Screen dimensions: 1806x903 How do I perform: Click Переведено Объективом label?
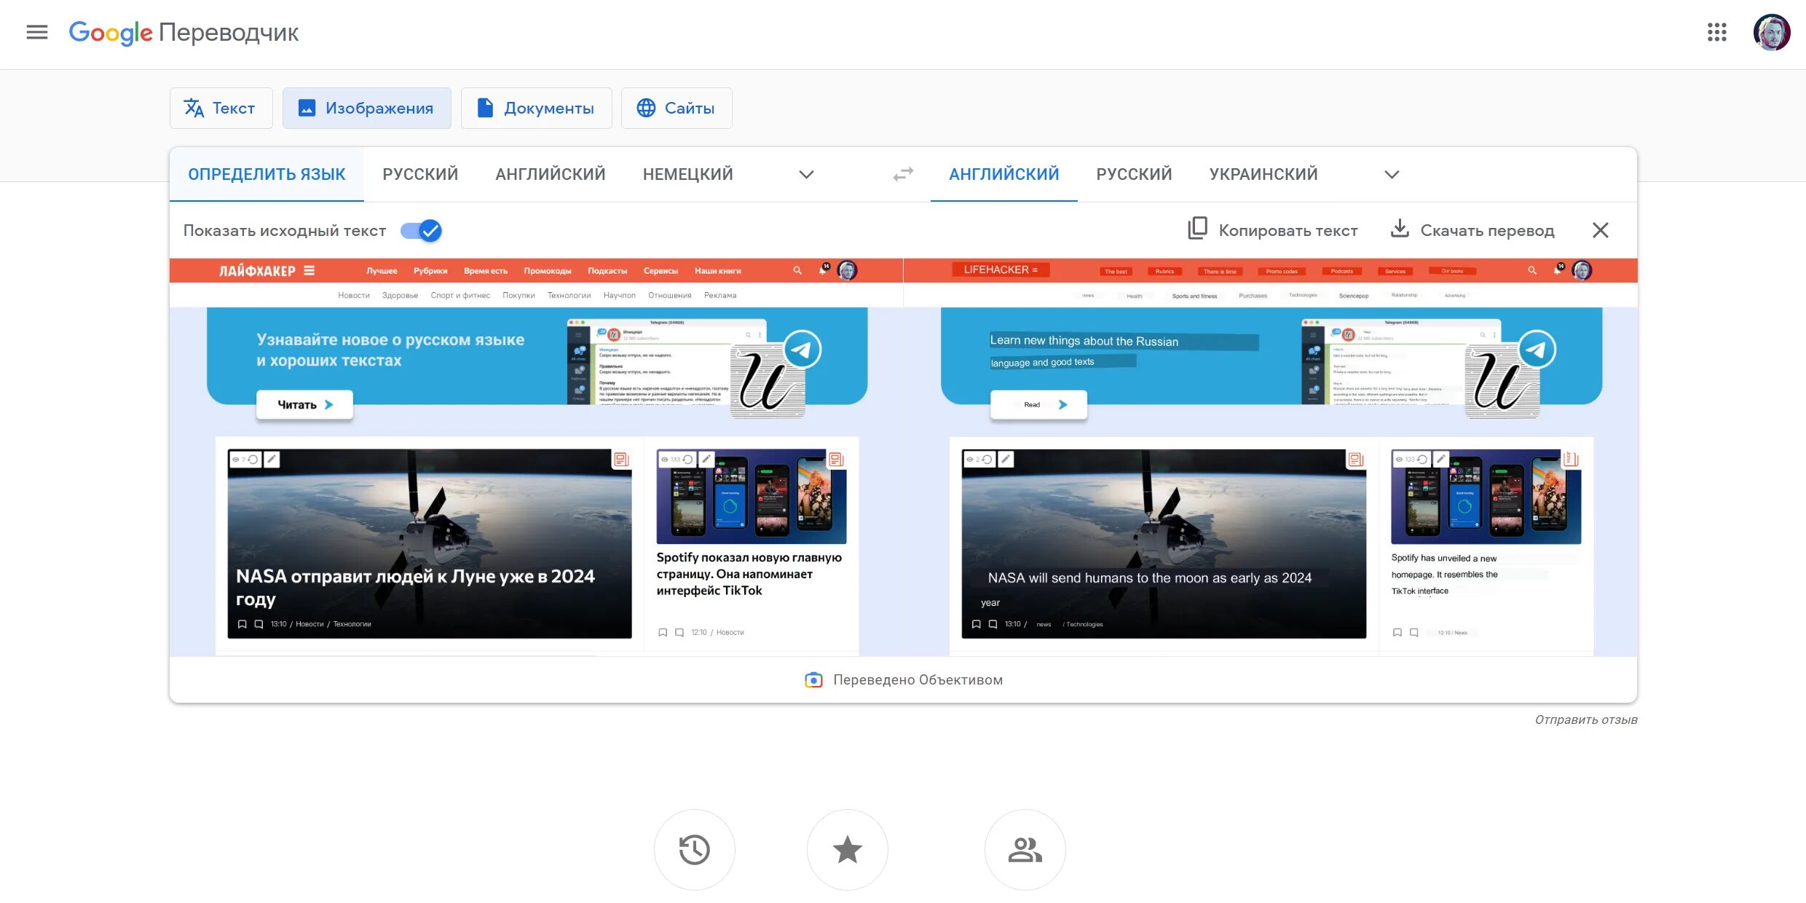(918, 680)
